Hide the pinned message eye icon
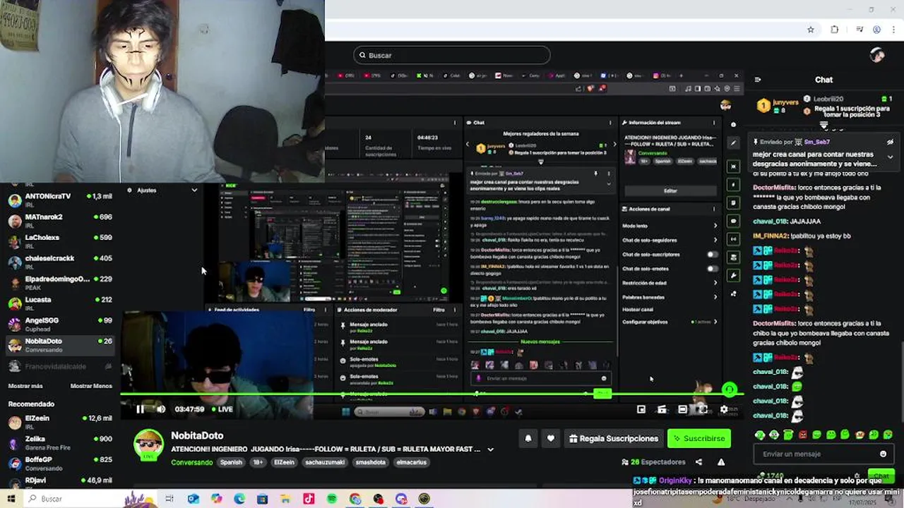Viewport: 904px width, 508px height. coord(890,142)
